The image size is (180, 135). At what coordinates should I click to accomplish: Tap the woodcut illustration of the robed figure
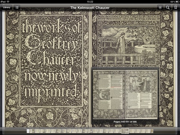pos(129,45)
